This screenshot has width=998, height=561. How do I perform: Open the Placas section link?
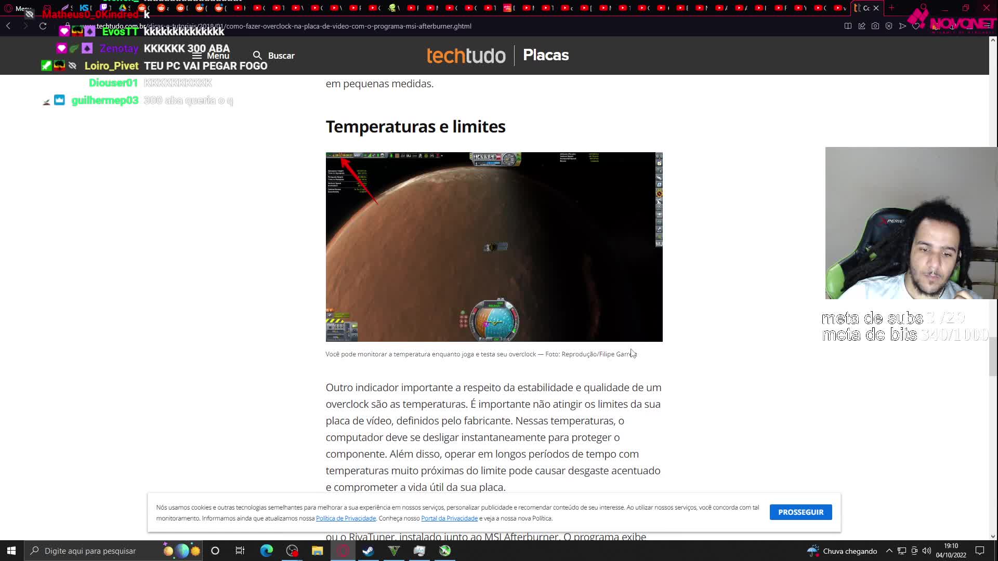point(546,55)
